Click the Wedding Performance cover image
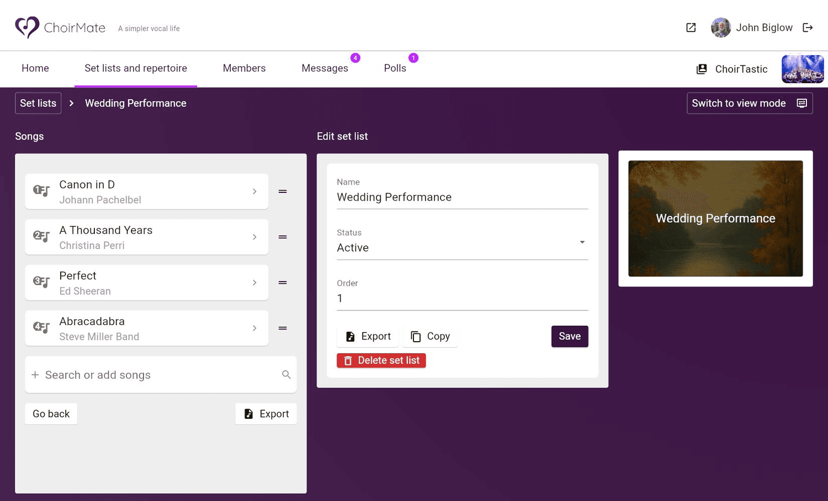 tap(715, 218)
